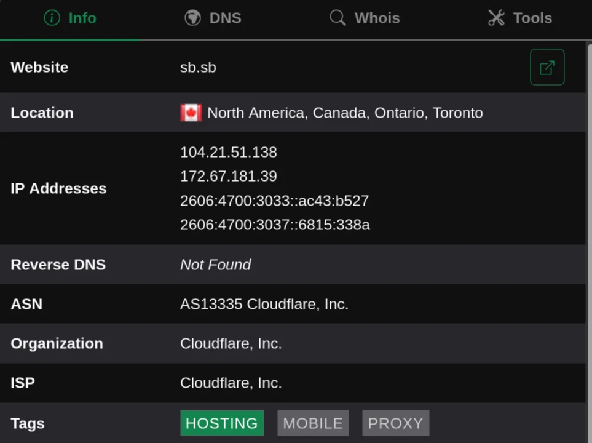Click the Organization row label
The width and height of the screenshot is (592, 443).
click(57, 343)
